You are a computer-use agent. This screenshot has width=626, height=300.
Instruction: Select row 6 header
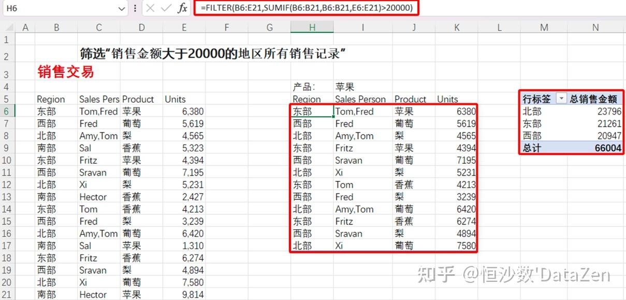(7, 111)
